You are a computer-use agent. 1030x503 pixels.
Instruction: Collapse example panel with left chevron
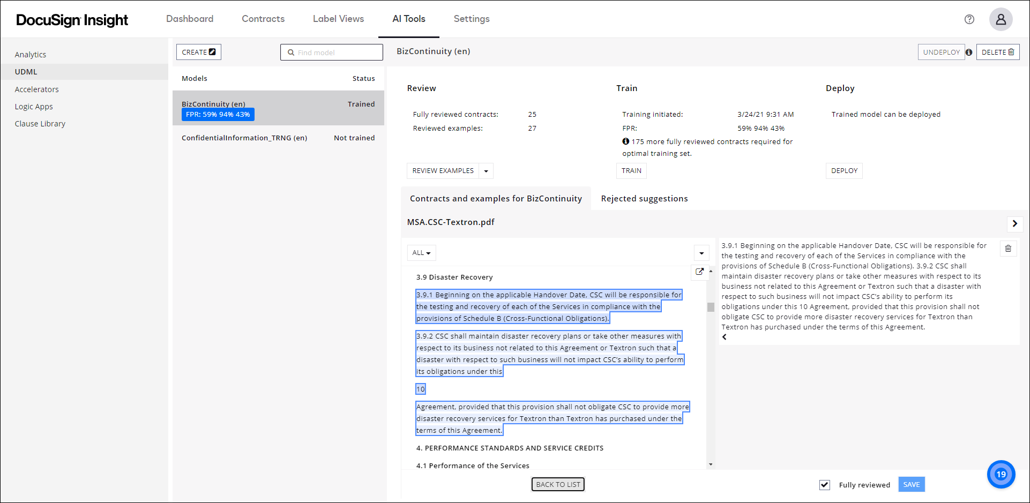(x=725, y=337)
